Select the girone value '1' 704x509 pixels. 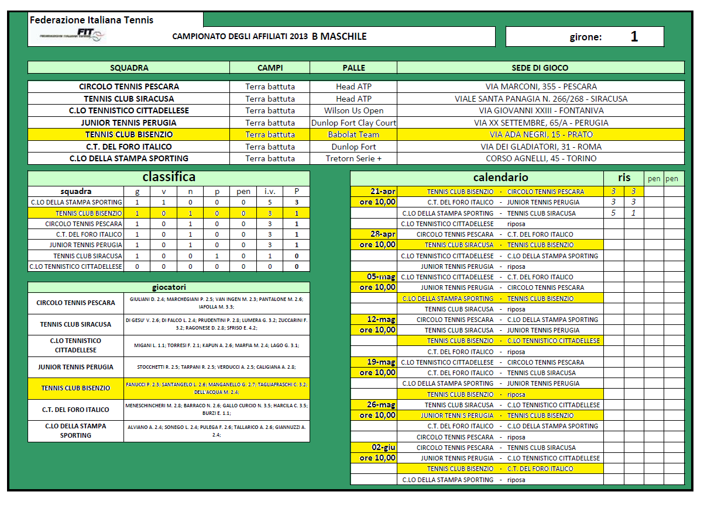(x=634, y=36)
